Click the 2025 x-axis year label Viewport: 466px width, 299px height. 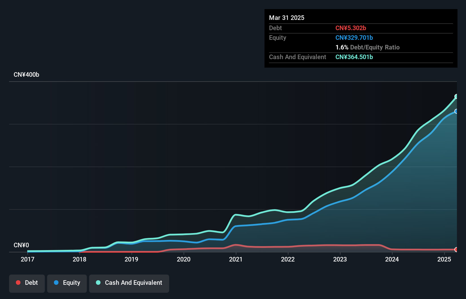pyautogui.click(x=444, y=259)
